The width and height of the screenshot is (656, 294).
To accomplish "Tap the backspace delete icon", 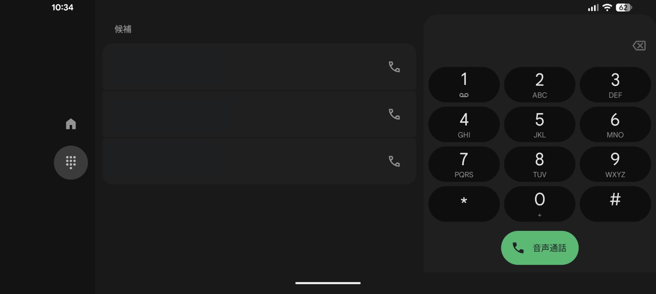I will pyautogui.click(x=639, y=46).
